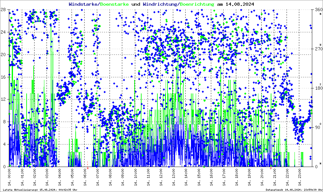Click the '14. 06:00' time axis label

tap(85, 177)
